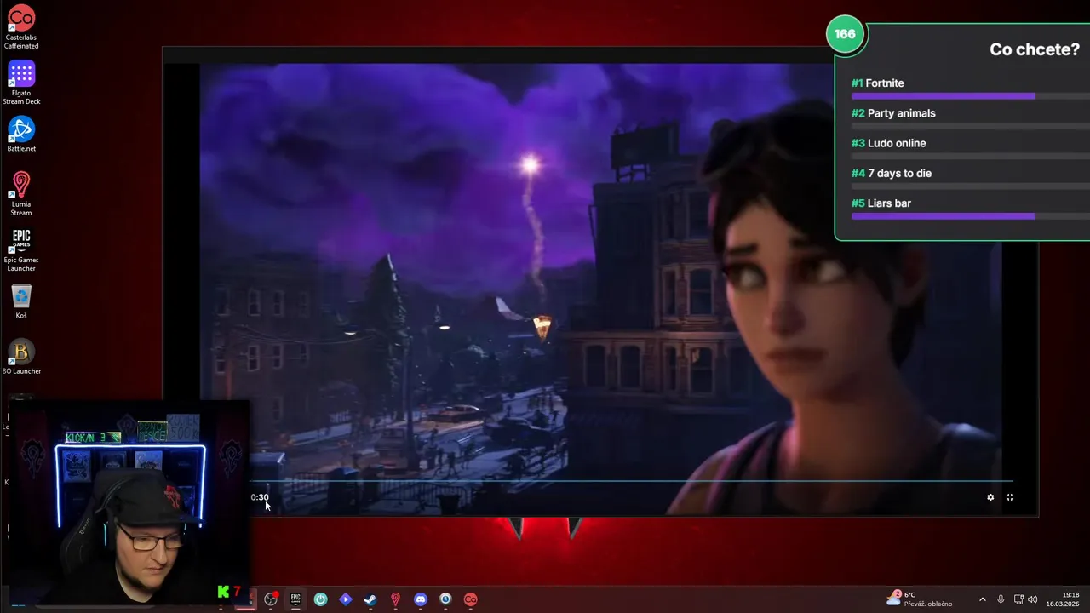Show hidden system tray icons
This screenshot has width=1090, height=613.
click(x=982, y=599)
